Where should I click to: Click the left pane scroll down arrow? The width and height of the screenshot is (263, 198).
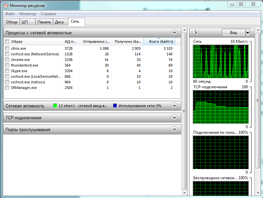coord(184,193)
